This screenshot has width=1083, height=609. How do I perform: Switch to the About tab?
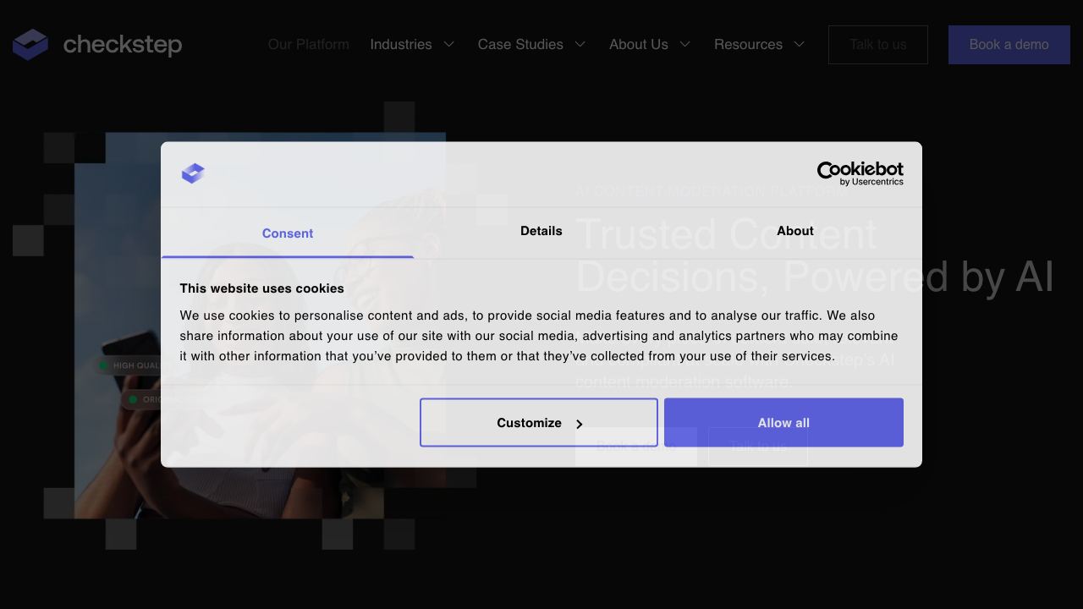tap(795, 231)
